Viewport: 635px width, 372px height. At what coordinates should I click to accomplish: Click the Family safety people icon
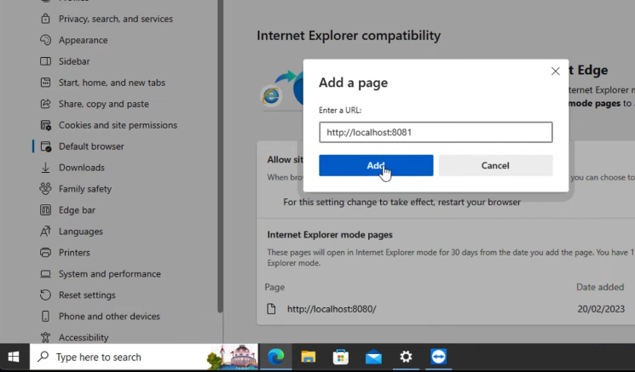[x=45, y=189]
